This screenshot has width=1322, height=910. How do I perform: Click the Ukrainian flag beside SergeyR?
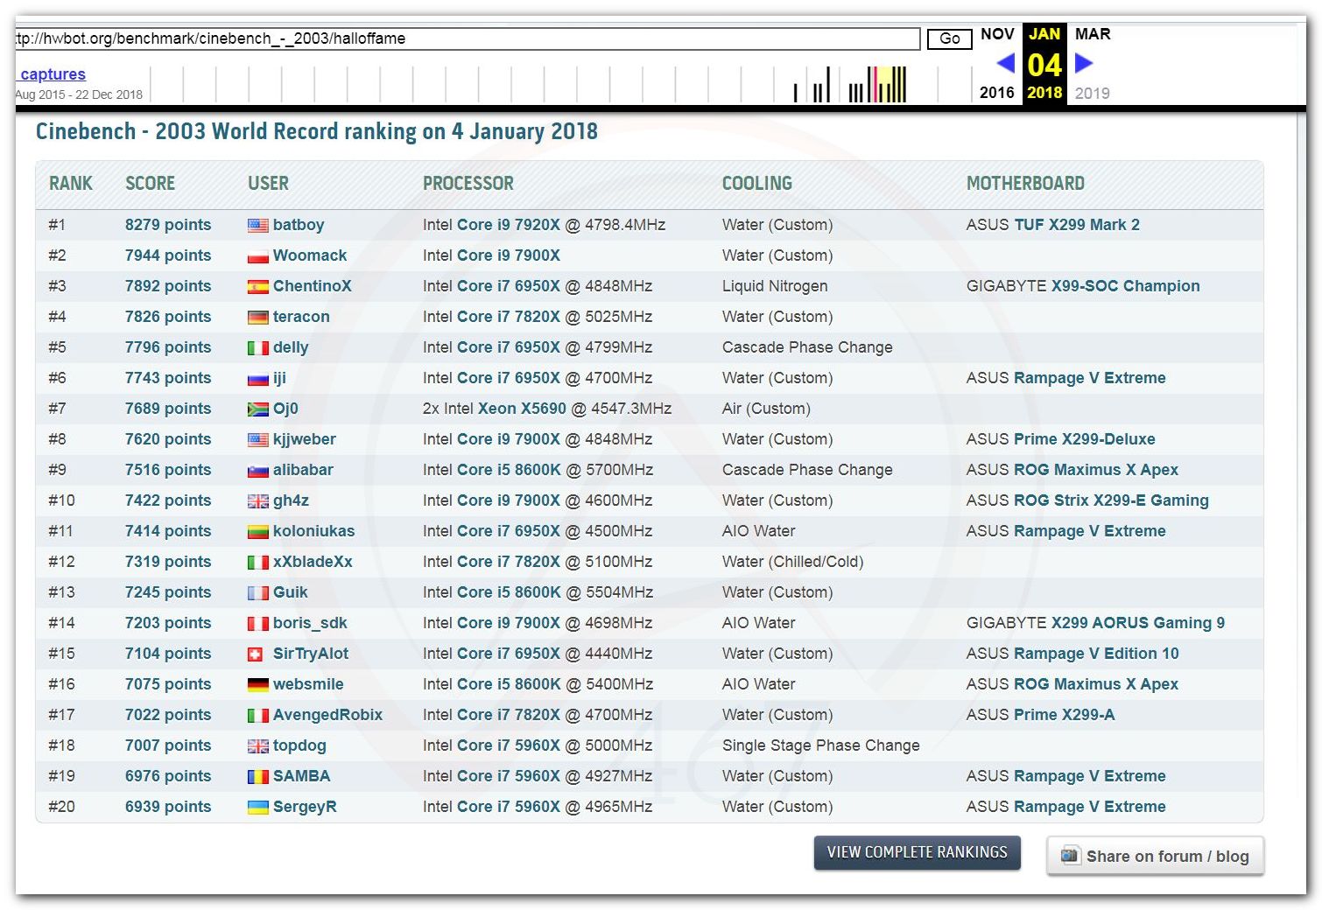click(257, 808)
